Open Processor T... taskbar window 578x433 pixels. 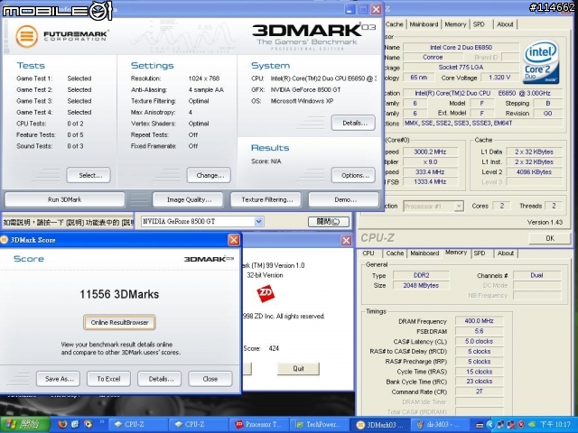coord(259,425)
